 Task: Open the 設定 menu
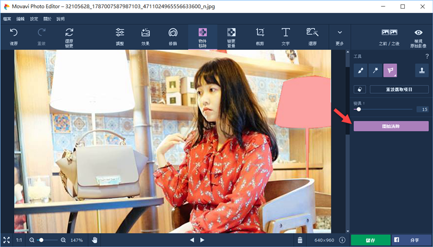pos(34,18)
